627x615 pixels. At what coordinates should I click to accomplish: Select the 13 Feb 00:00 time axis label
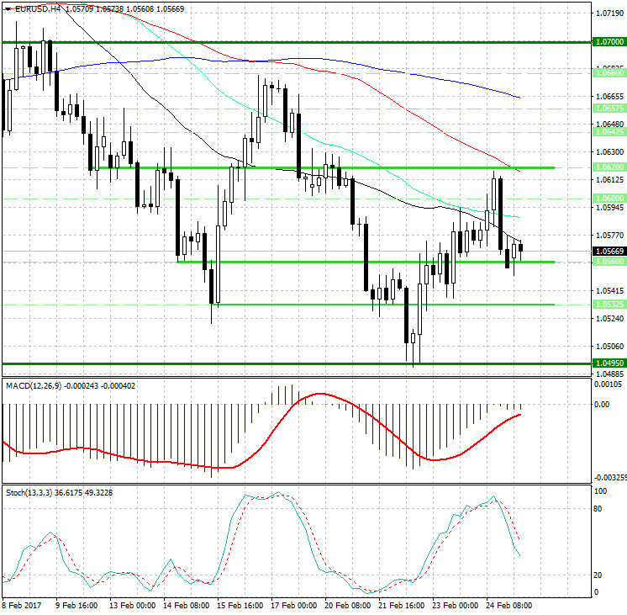pos(132,605)
